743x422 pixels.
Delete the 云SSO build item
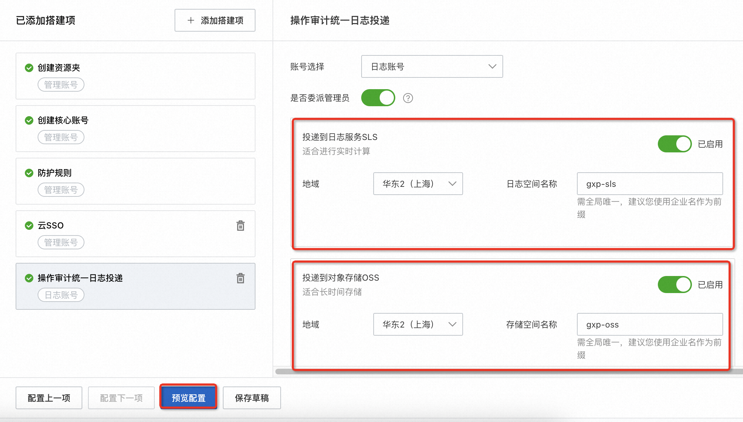(240, 226)
